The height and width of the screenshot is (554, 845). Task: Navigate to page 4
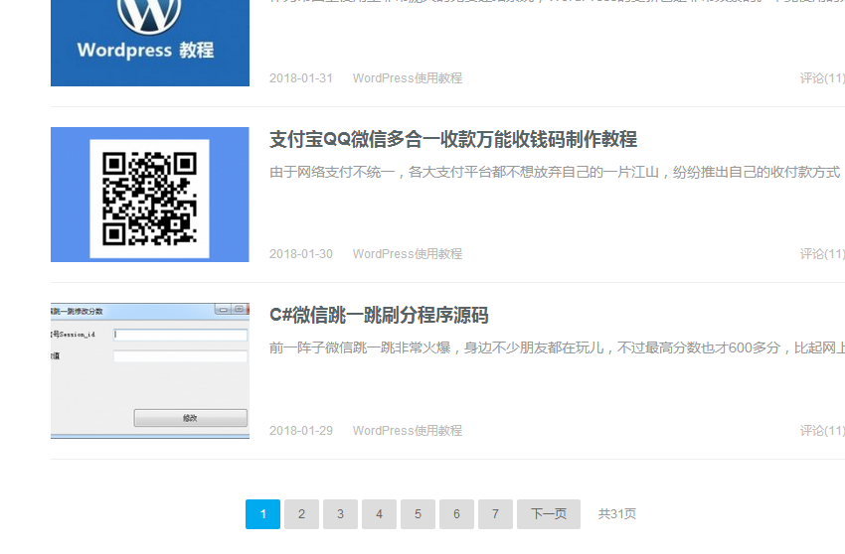tap(379, 514)
